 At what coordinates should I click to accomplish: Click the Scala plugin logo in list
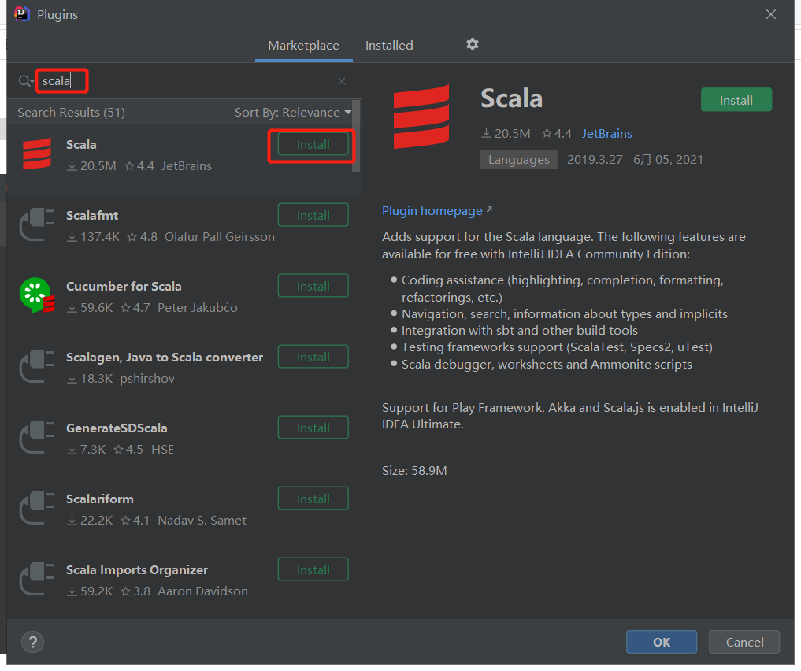click(37, 154)
